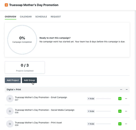
Task: Open the green folder icon for Print Asset
Action: 120,124
